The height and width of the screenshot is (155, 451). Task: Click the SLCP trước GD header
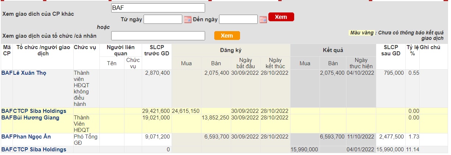pyautogui.click(x=156, y=50)
